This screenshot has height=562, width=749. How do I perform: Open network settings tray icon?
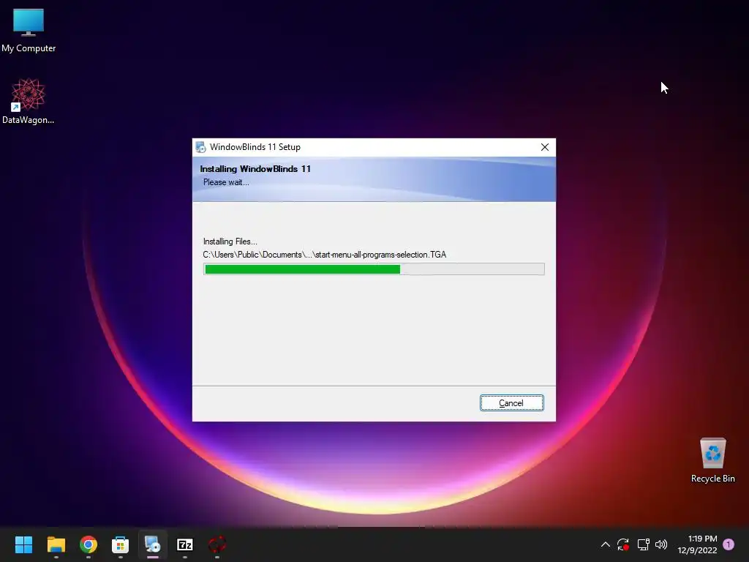[643, 544]
